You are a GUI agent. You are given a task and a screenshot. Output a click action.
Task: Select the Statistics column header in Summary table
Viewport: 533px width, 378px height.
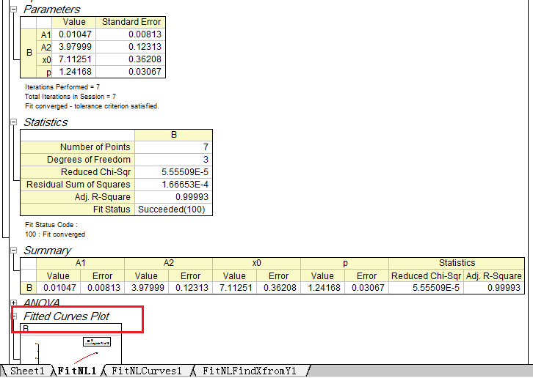[x=457, y=263]
